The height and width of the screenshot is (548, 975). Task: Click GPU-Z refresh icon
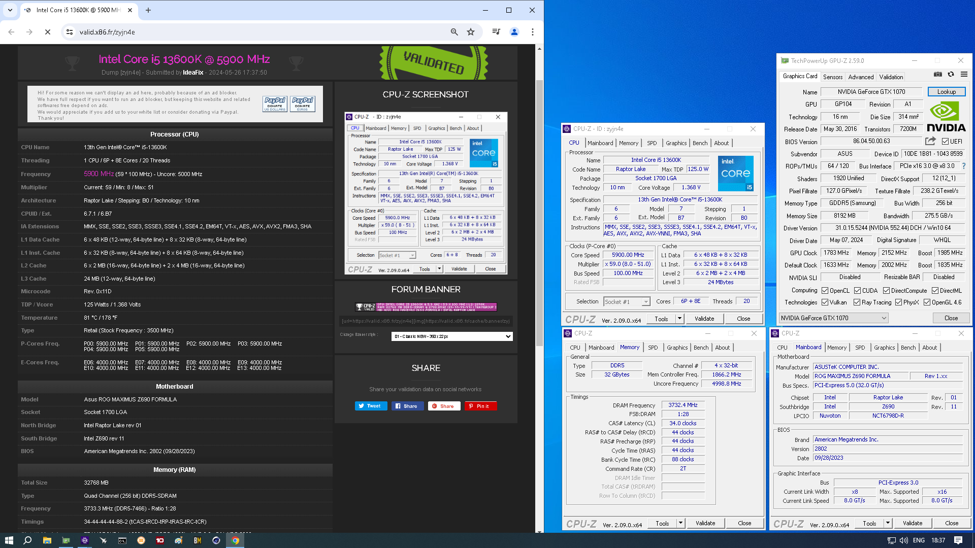click(951, 74)
